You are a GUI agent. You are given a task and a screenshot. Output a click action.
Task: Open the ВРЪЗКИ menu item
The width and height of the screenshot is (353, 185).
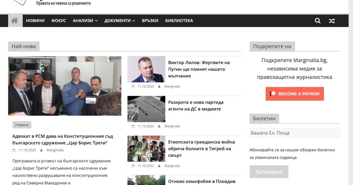pyautogui.click(x=150, y=21)
